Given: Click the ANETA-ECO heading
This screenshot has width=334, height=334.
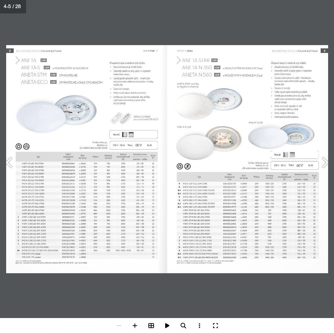Looking at the screenshot, I should (x=34, y=82).
